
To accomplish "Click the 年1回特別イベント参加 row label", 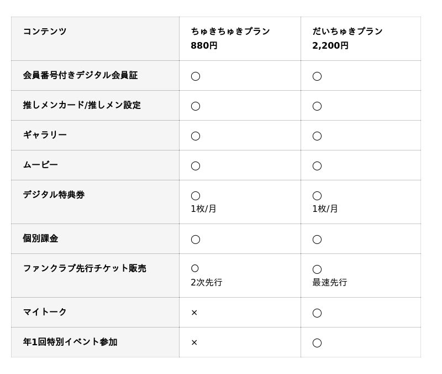I will pos(70,342).
